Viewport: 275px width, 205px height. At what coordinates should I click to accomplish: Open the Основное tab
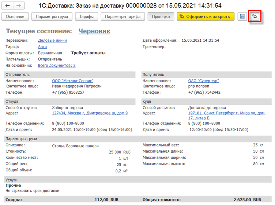pyautogui.click(x=15, y=16)
